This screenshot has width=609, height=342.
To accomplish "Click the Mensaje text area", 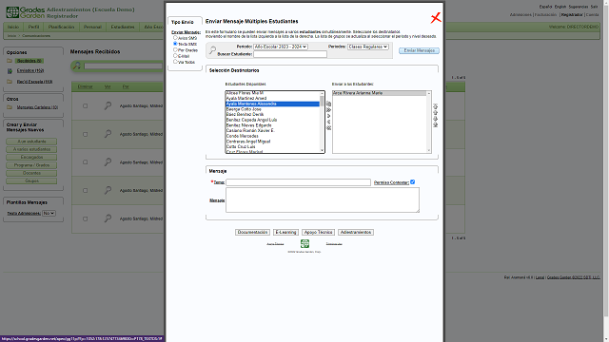I will 323,200.
